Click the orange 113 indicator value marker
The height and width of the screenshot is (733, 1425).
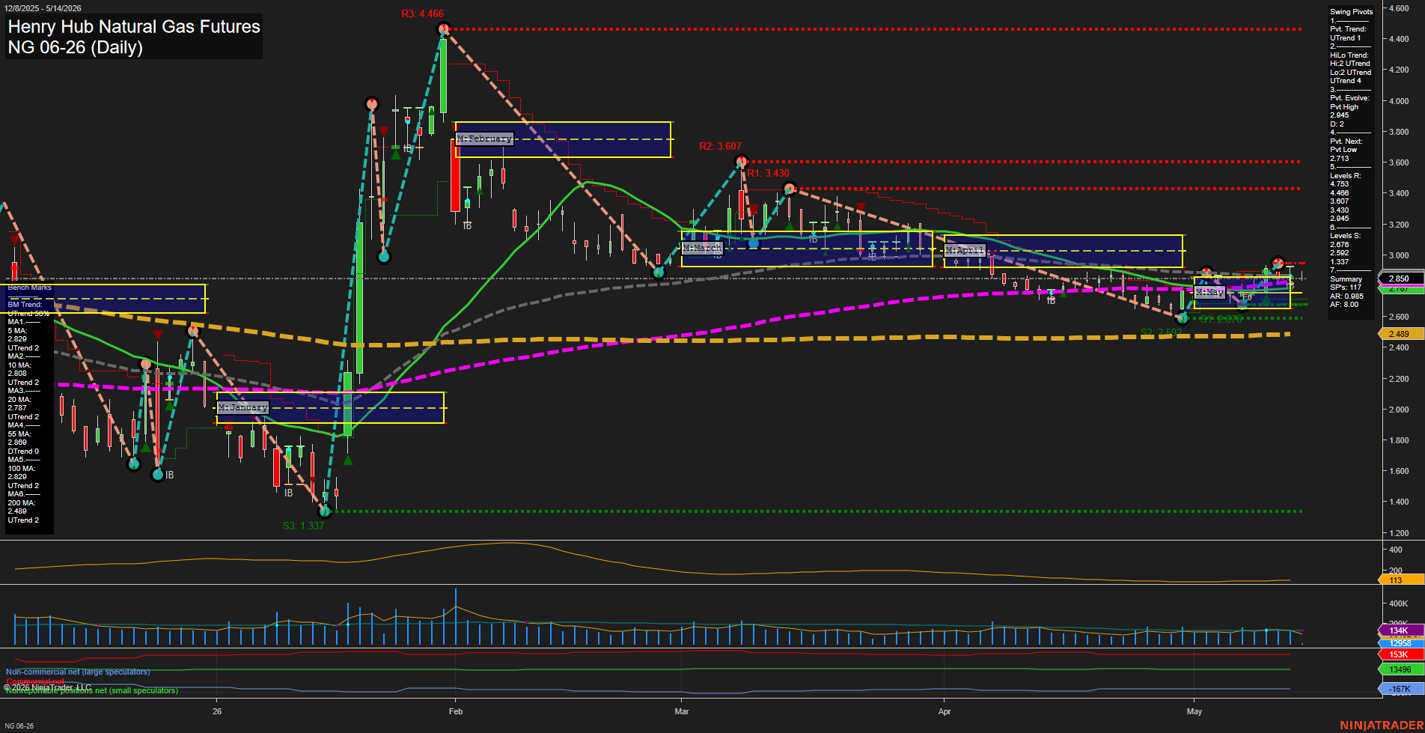(x=1401, y=580)
